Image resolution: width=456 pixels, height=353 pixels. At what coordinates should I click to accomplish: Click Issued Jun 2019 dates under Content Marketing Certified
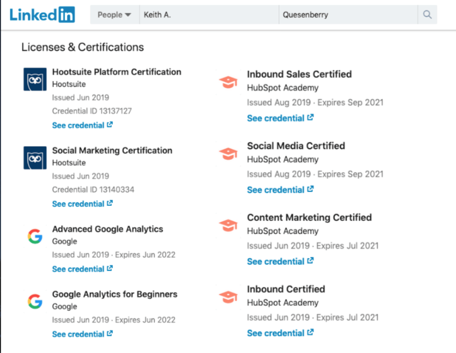tap(313, 246)
